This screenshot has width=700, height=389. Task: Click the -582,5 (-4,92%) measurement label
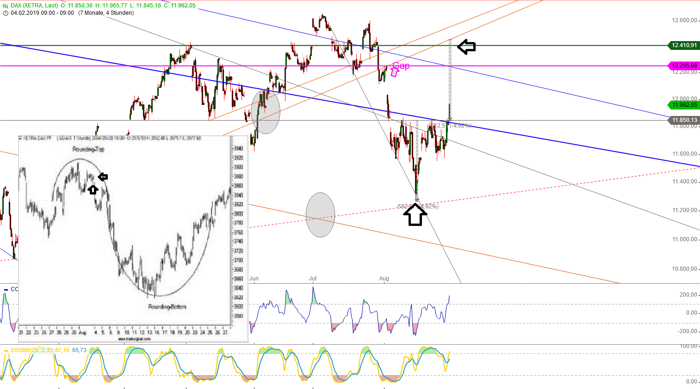417,207
